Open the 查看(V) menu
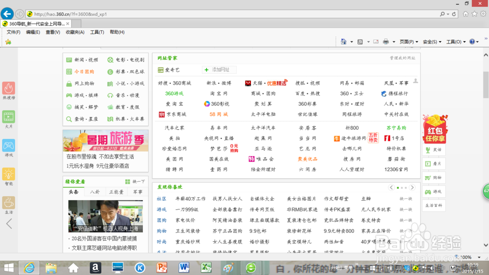 (53, 32)
